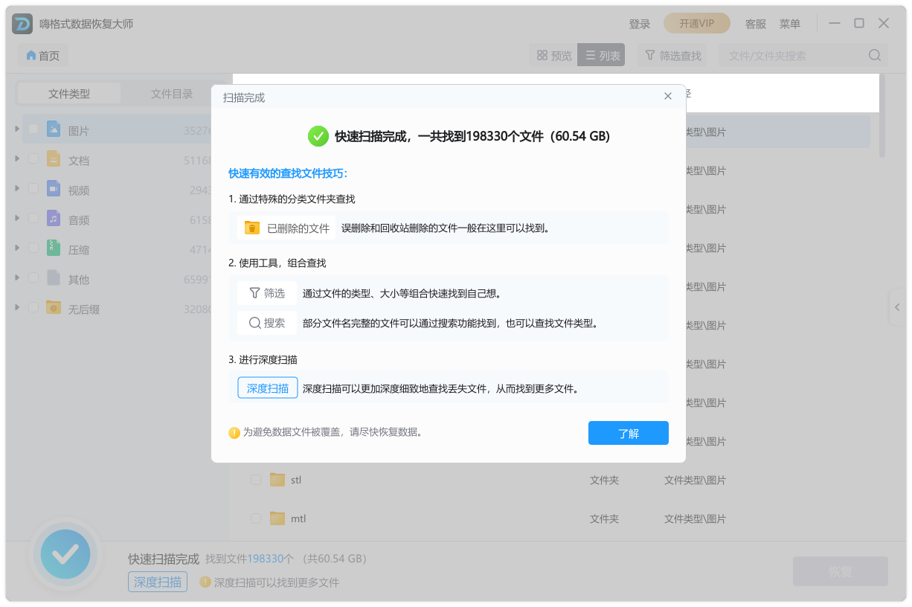Viewport: 912px width, 607px height.
Task: Click the search magnifier icon in search box
Action: [875, 55]
